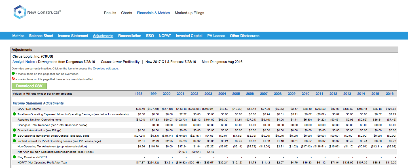This screenshot has height=168, width=408.
Task: Click the 2011 column header
Action: [x=319, y=94]
